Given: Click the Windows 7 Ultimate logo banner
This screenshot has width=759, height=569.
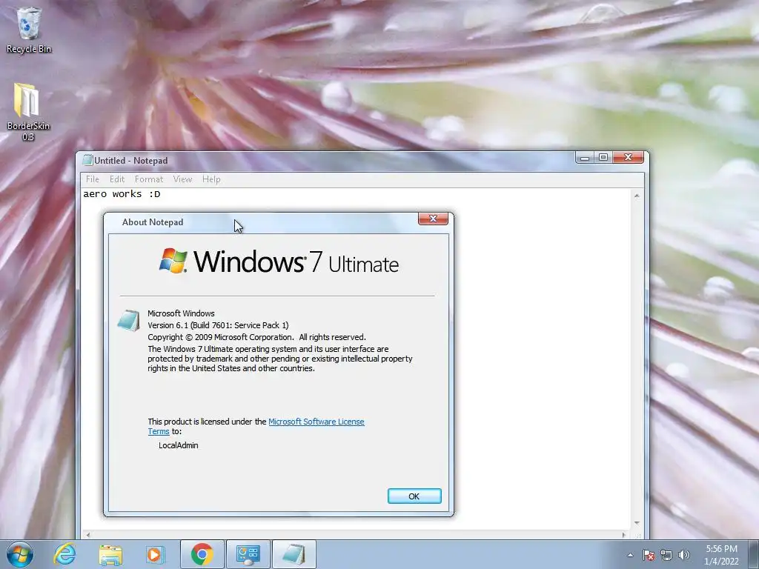Looking at the screenshot, I should 279,262.
